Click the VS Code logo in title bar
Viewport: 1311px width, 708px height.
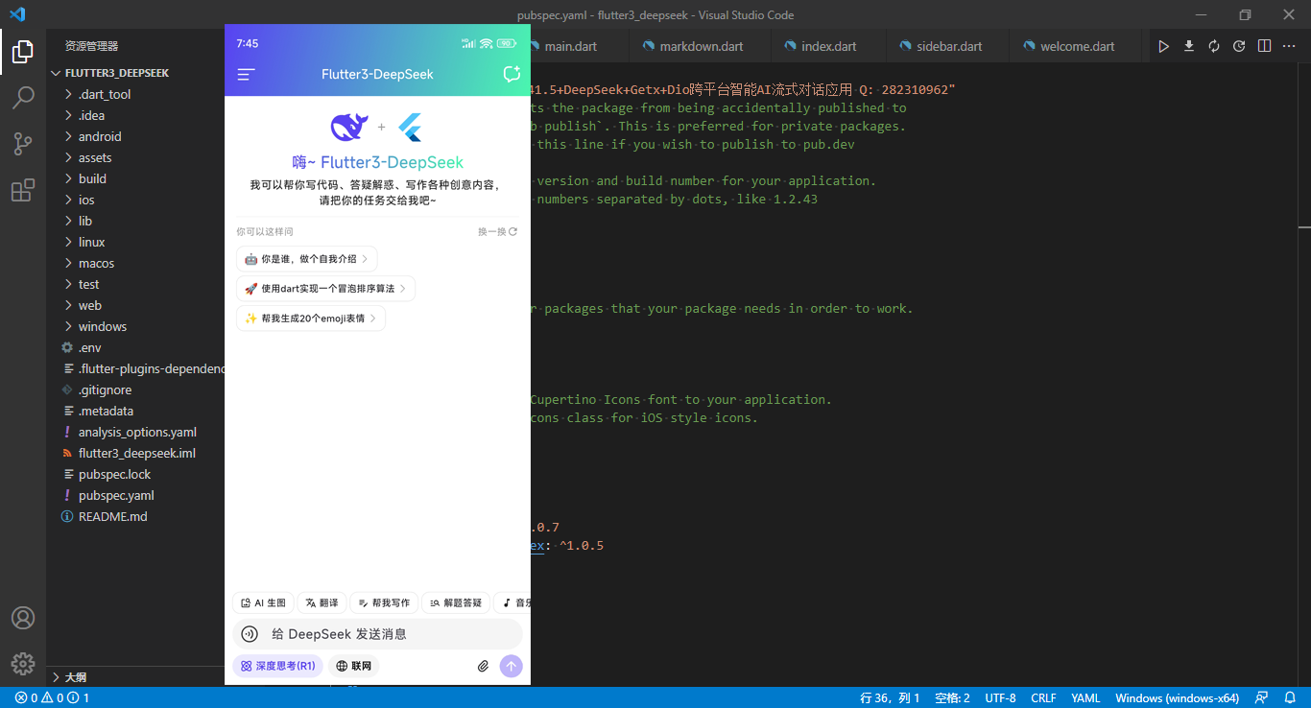click(x=17, y=14)
